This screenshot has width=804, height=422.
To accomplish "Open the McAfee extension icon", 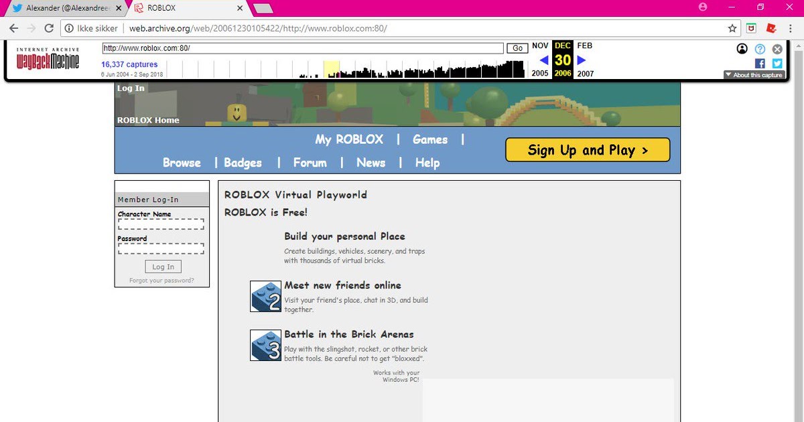I will pyautogui.click(x=752, y=28).
